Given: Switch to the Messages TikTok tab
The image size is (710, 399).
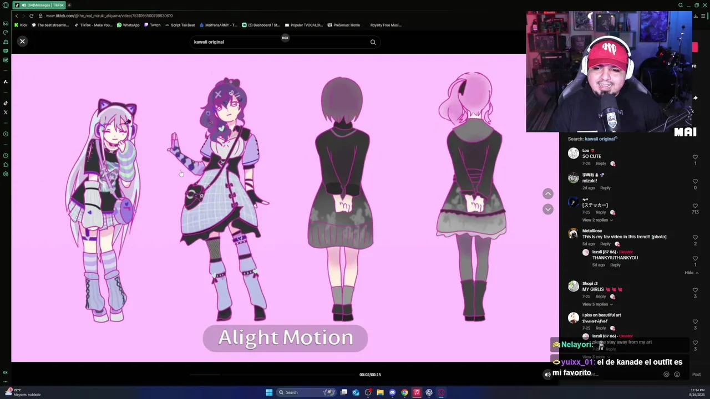Looking at the screenshot, I should point(39,5).
